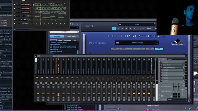198x111 pixels.
Task: Click the Spectrasonics logo in Omnisphere
Action: click(177, 42)
